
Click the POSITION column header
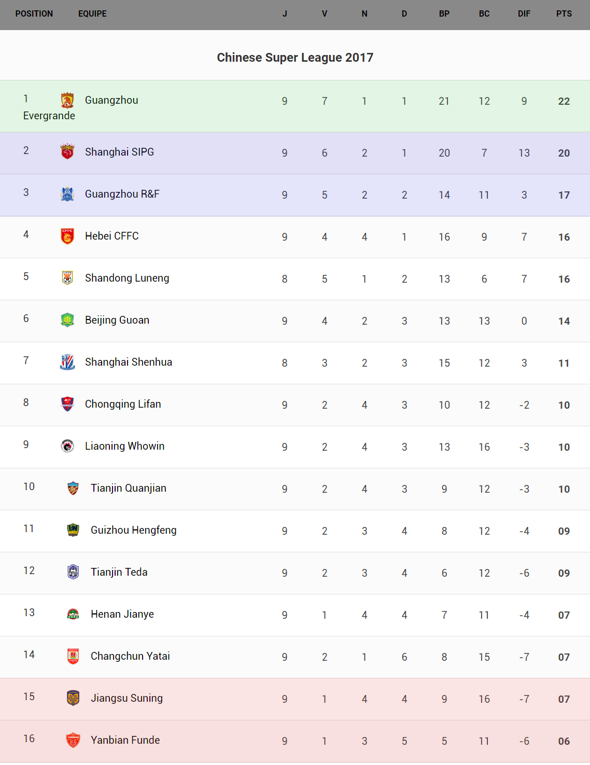[x=34, y=14]
